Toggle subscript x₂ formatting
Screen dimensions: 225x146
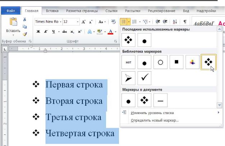tap(72, 32)
